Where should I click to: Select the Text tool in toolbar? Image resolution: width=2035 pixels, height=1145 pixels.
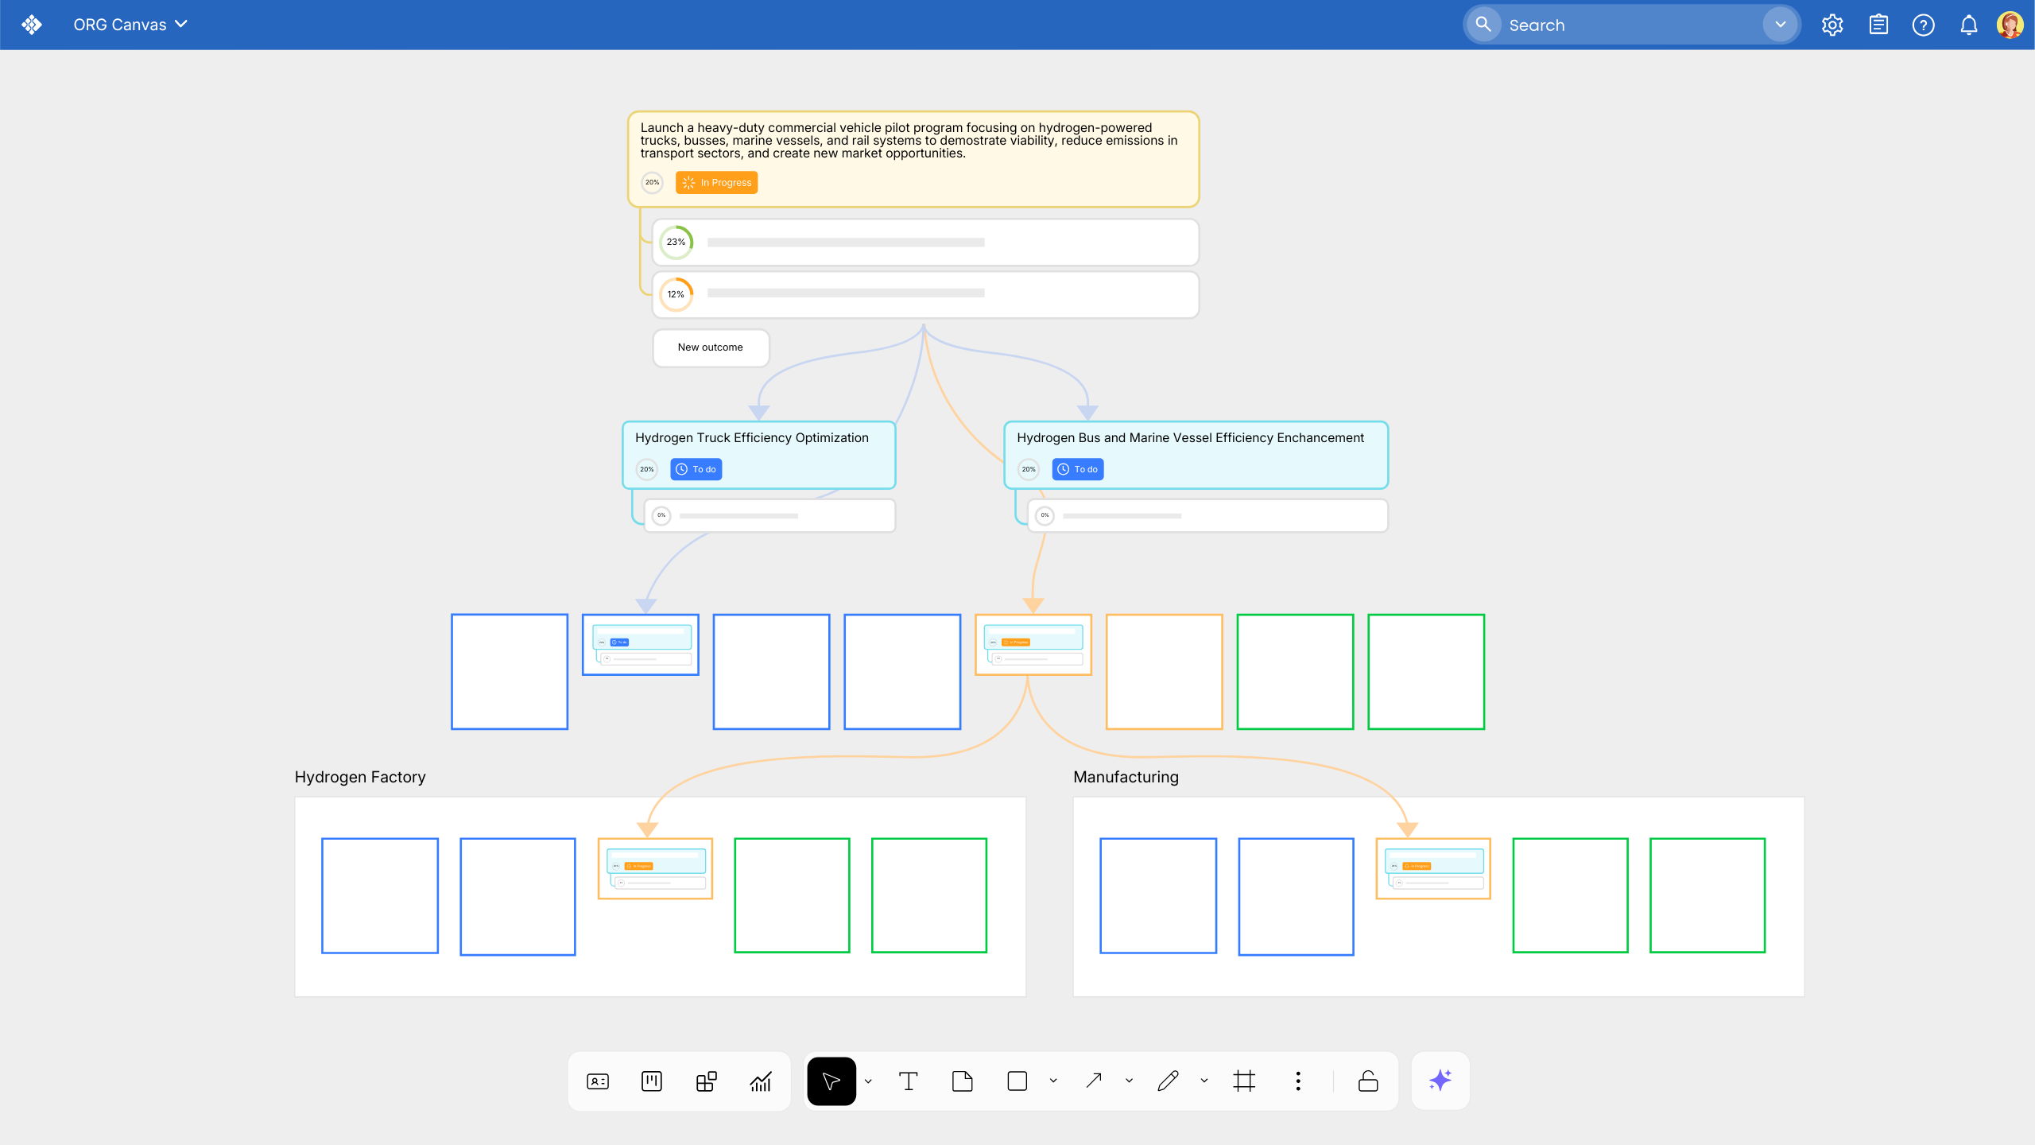pos(908,1081)
